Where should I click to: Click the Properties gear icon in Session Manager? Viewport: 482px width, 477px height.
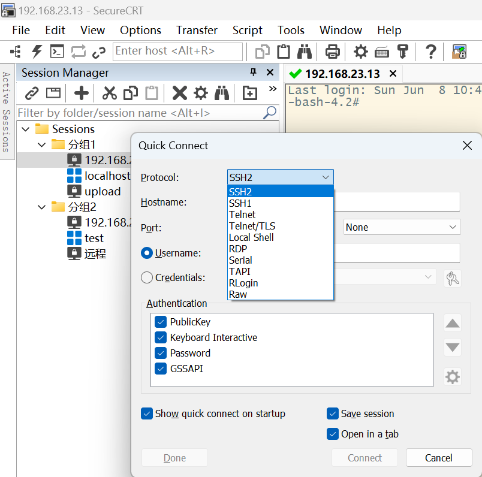(201, 93)
